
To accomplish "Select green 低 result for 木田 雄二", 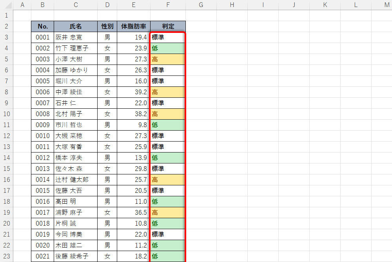I will tap(167, 245).
